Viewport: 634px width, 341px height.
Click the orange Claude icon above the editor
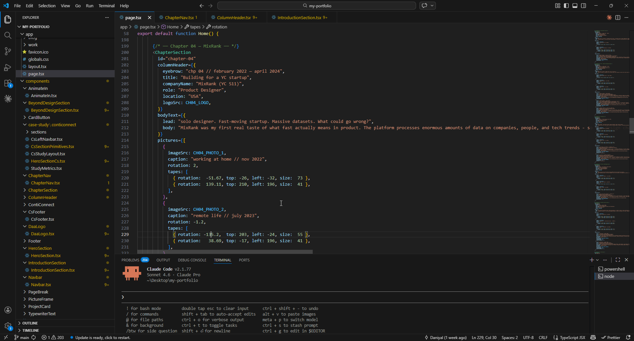(x=609, y=18)
